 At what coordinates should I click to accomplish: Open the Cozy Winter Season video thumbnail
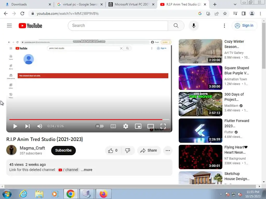click(x=200, y=51)
